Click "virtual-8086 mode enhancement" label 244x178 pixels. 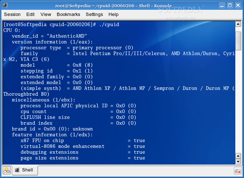63,146
